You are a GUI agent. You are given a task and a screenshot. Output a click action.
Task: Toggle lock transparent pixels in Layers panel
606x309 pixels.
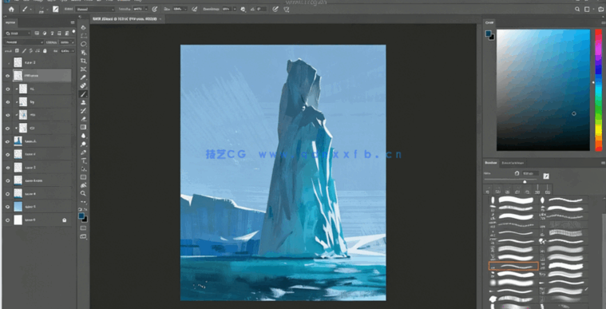point(17,50)
